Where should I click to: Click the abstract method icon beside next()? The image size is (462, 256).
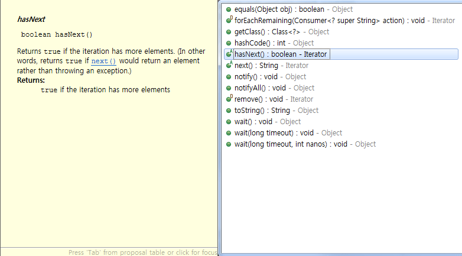click(x=229, y=65)
